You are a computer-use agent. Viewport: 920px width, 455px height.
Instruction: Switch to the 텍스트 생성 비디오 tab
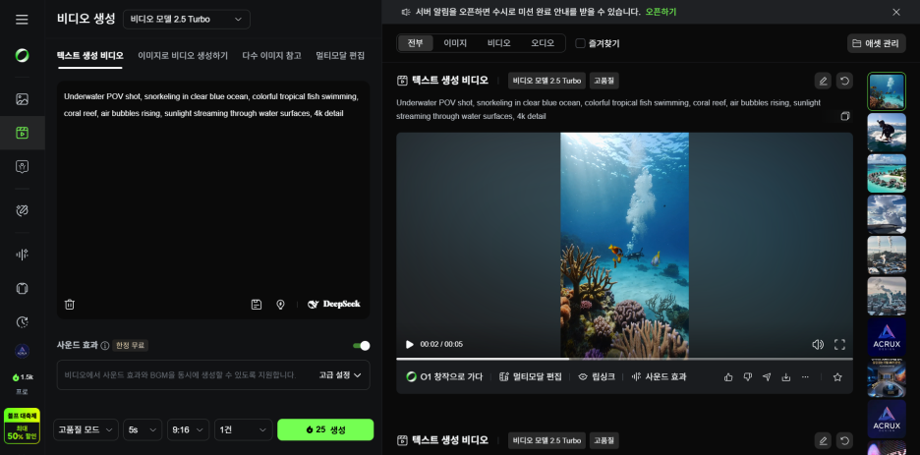90,56
